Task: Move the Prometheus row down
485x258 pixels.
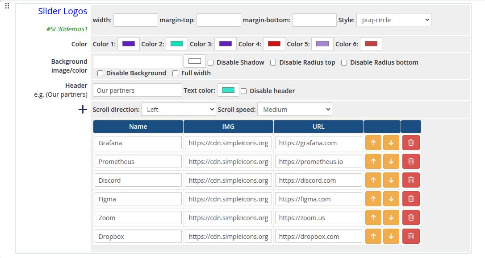Action: pyautogui.click(x=391, y=161)
